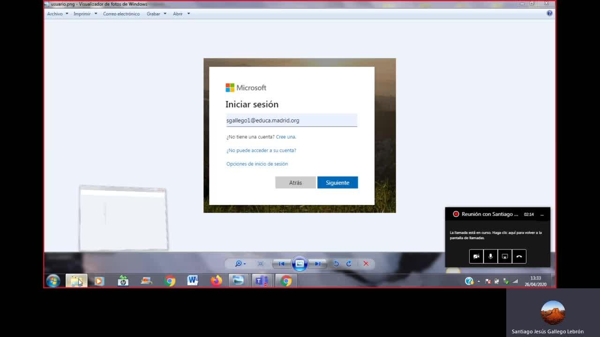Rotate the photo counterclockwise
Image resolution: width=600 pixels, height=337 pixels.
click(336, 264)
